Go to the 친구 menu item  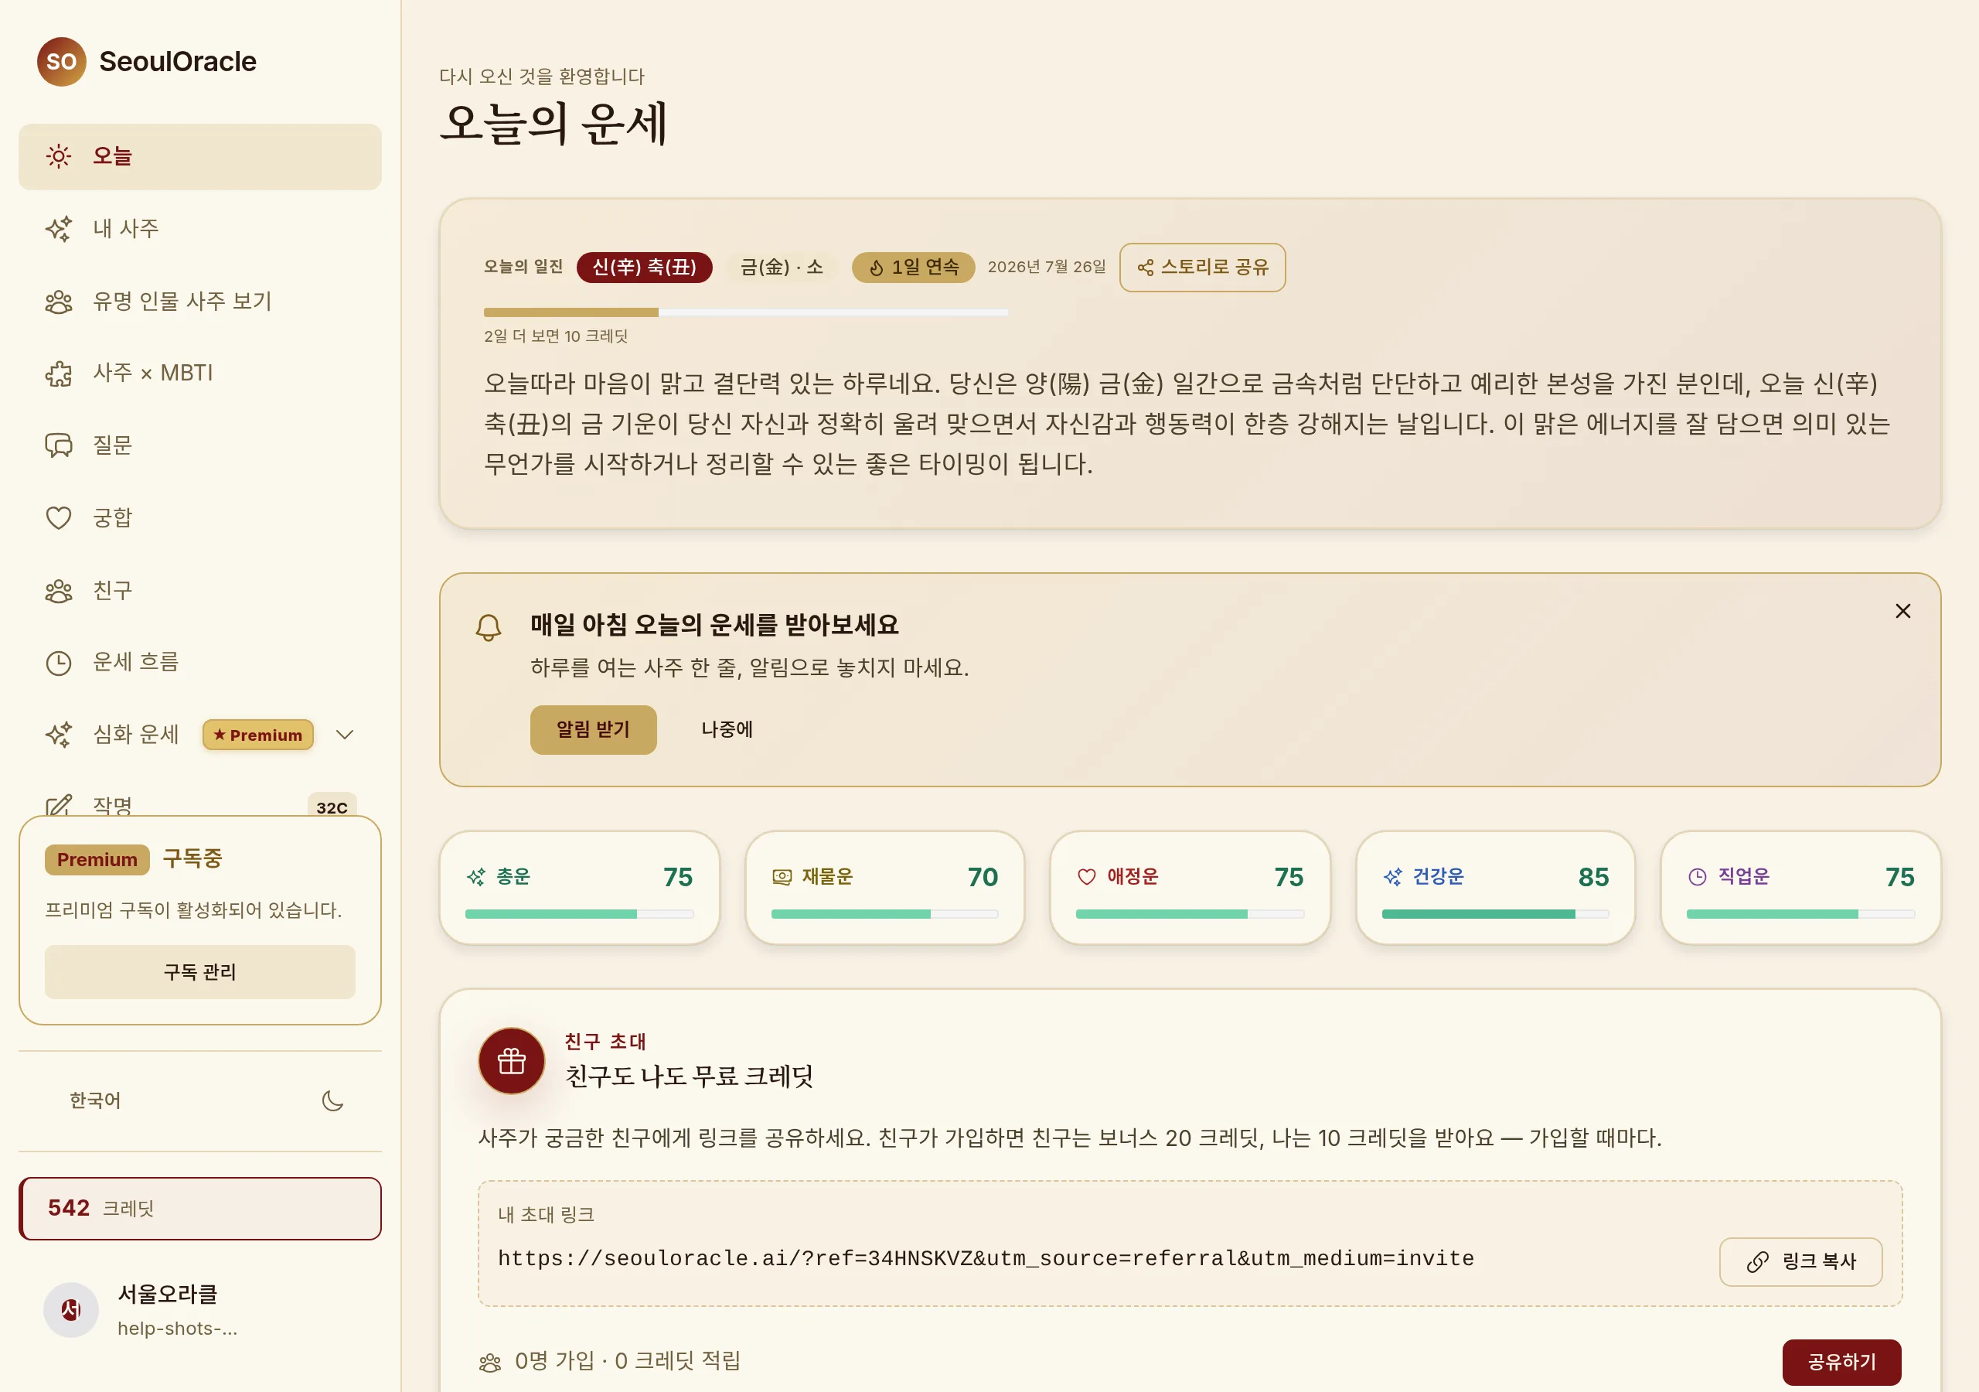(x=200, y=591)
